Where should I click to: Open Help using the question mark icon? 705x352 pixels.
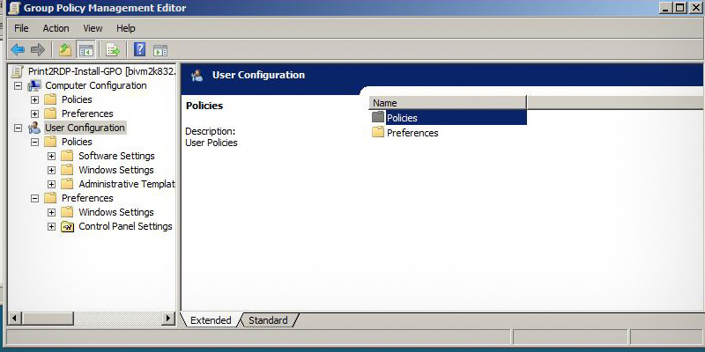point(139,49)
